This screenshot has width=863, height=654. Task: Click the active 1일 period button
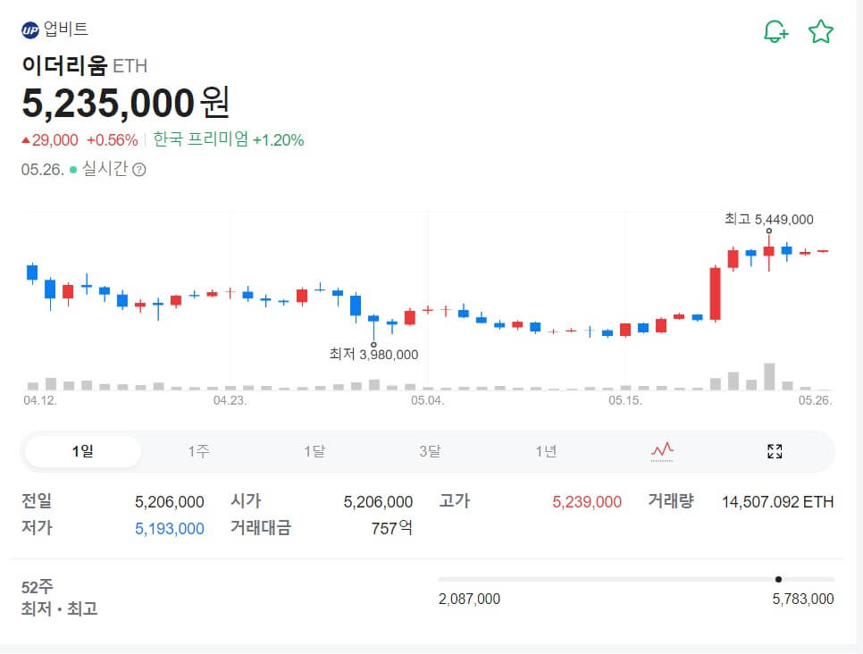pyautogui.click(x=83, y=451)
